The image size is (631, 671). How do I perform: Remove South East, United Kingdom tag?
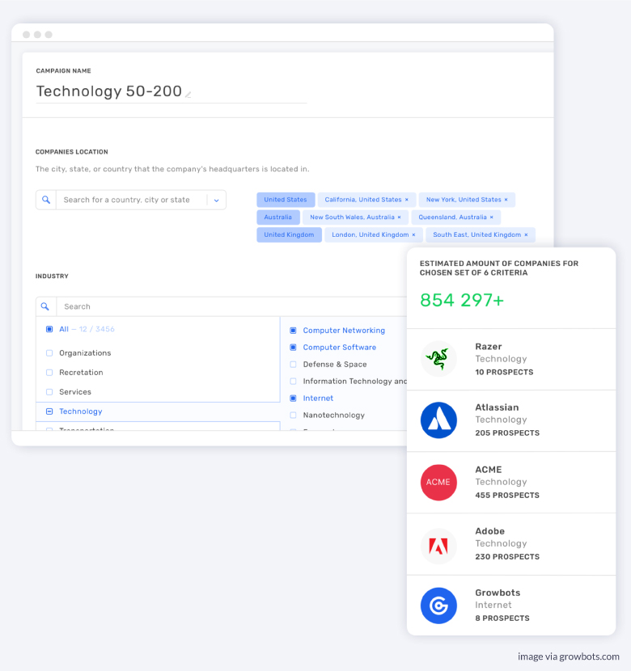[x=526, y=235]
